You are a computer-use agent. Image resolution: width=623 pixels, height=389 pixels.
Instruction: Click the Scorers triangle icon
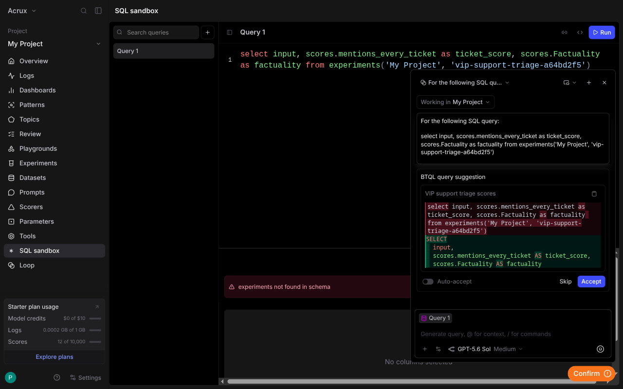point(11,207)
